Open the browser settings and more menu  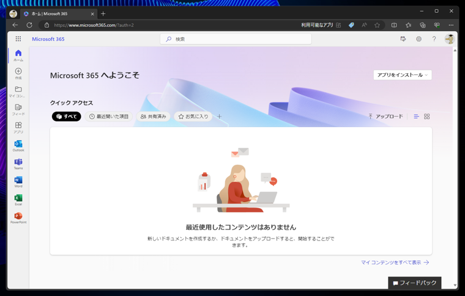point(451,25)
